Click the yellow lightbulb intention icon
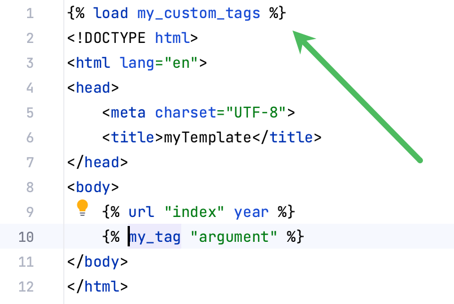The image size is (454, 304). click(x=82, y=207)
